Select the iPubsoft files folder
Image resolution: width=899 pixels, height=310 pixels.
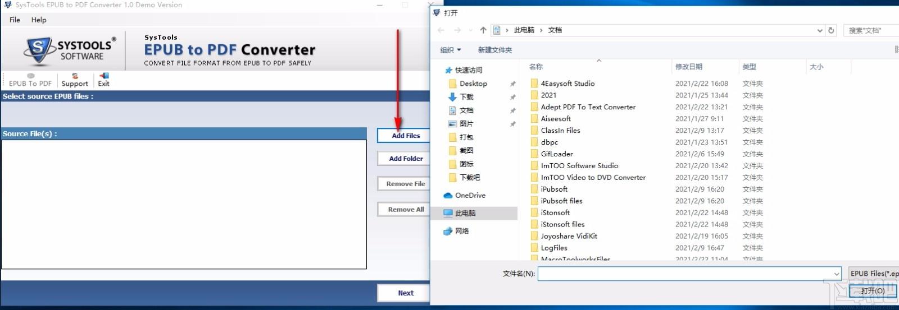[561, 201]
